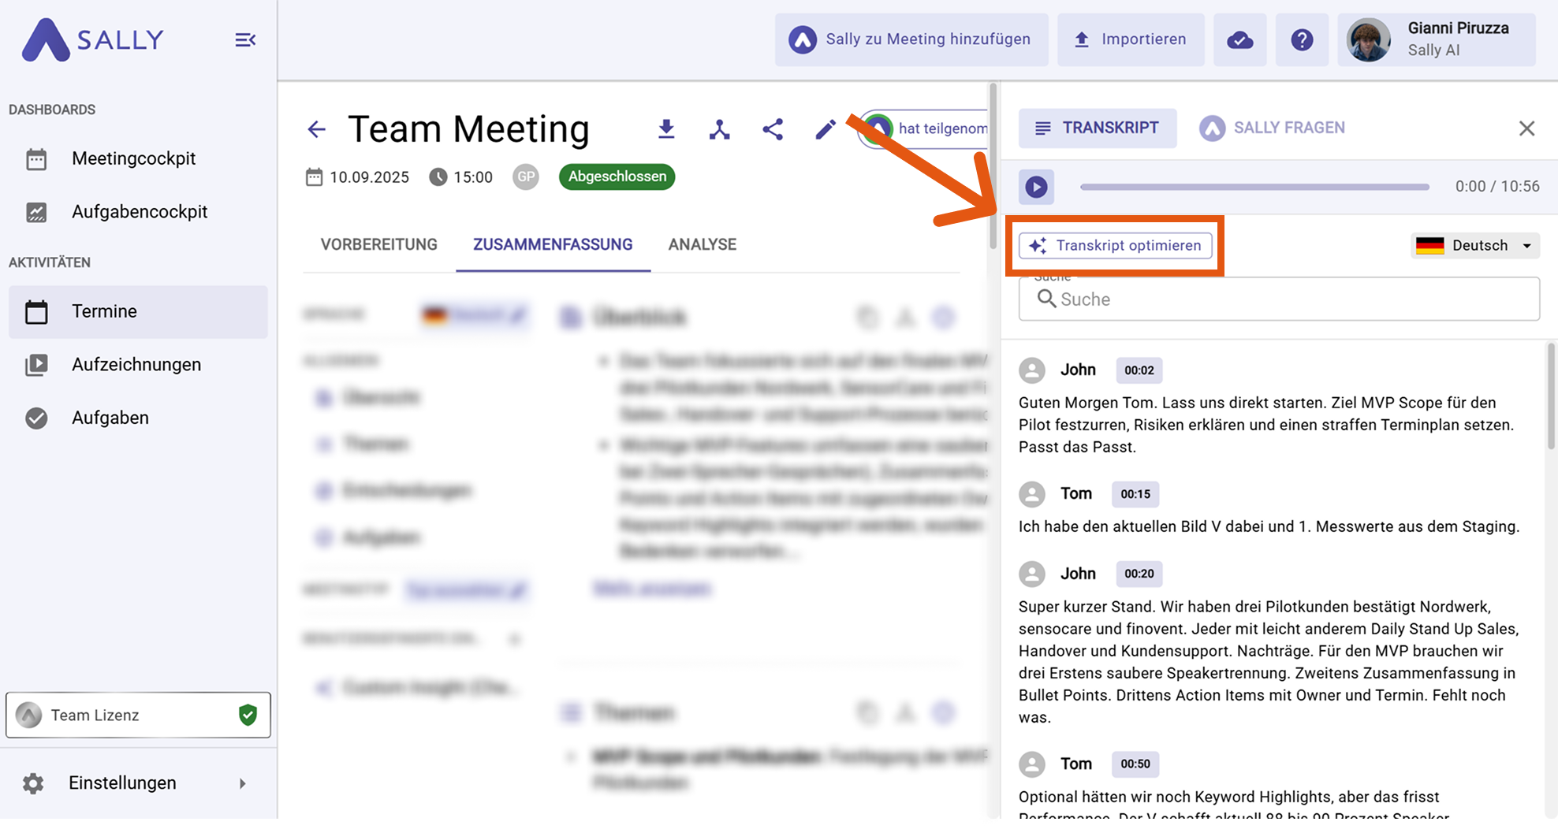Switch to the Analyse tab
1558x829 pixels.
[x=702, y=244]
